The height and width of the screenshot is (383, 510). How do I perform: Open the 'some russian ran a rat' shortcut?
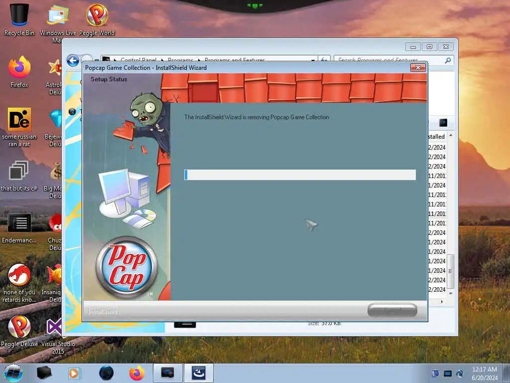point(19,127)
